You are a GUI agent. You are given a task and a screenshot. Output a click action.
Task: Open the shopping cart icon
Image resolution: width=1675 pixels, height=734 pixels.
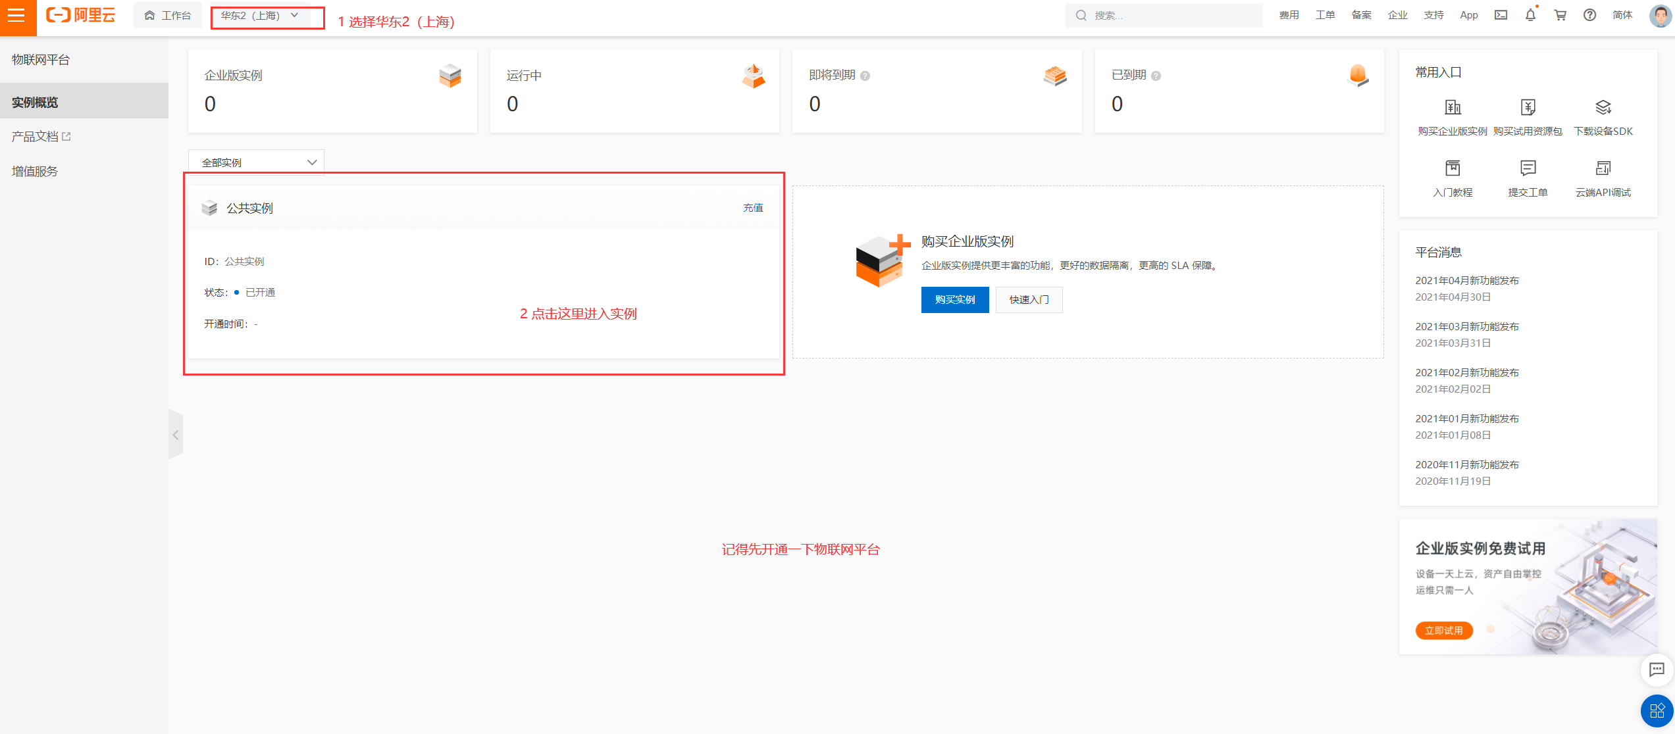point(1560,15)
